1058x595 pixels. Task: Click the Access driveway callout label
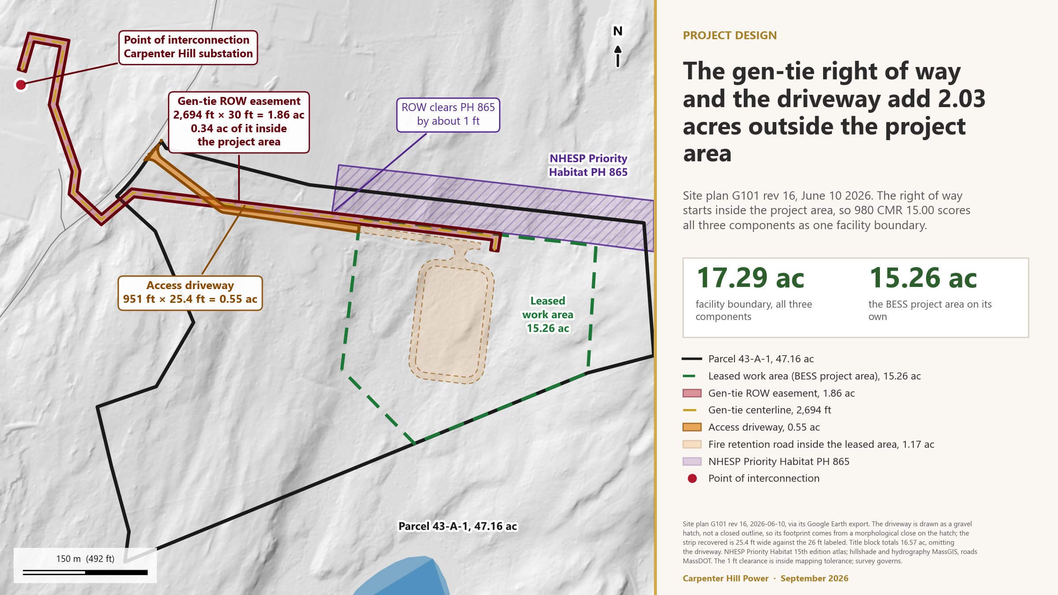[190, 293]
